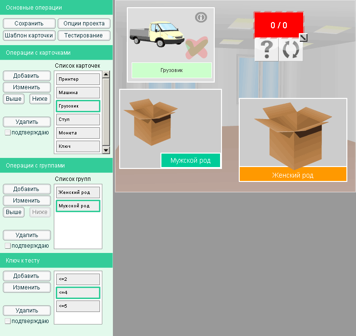Select the <=5 key entry
This screenshot has width=356, height=336.
78,306
